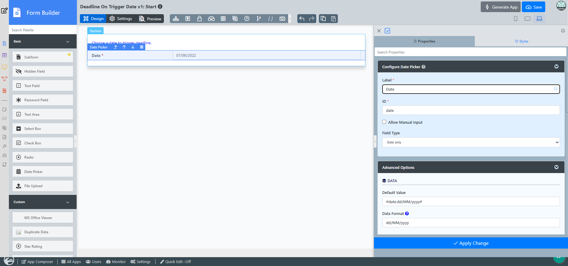Open the translate i18n icon in toolbar
568x266 pixels.
(235, 19)
